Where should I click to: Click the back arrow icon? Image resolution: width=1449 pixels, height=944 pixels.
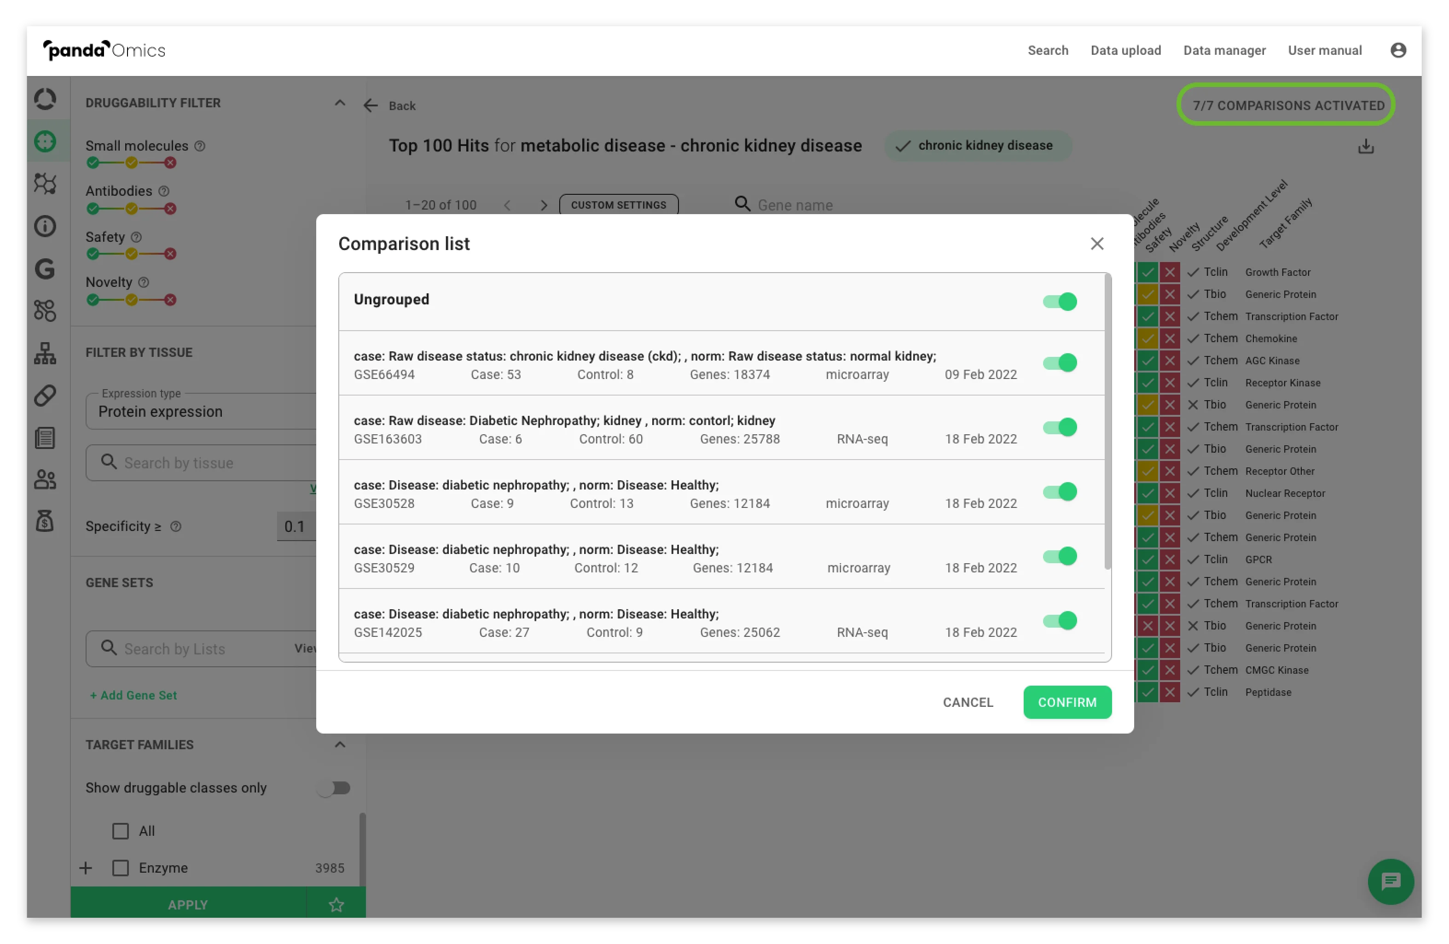370,105
